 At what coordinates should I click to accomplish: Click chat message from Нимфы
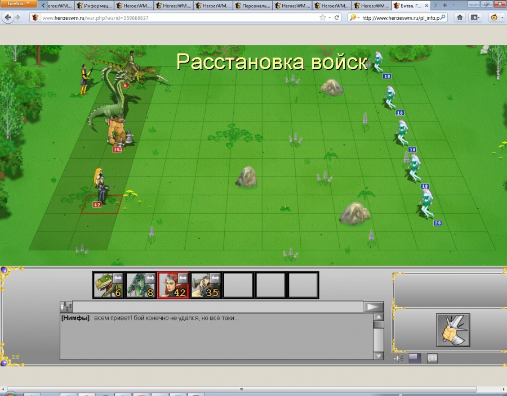(150, 318)
